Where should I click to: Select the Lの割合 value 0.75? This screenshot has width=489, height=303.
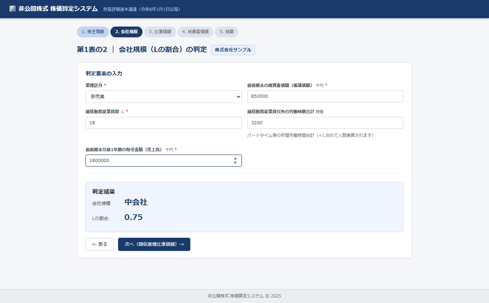pyautogui.click(x=133, y=217)
